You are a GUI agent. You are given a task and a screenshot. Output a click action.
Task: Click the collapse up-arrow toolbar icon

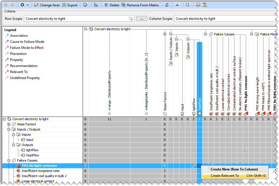177,5
